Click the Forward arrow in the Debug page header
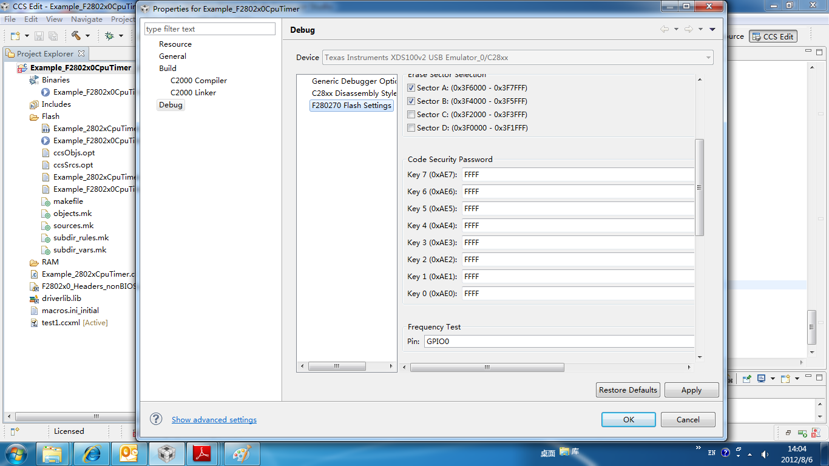Viewport: 829px width, 466px height. click(689, 29)
